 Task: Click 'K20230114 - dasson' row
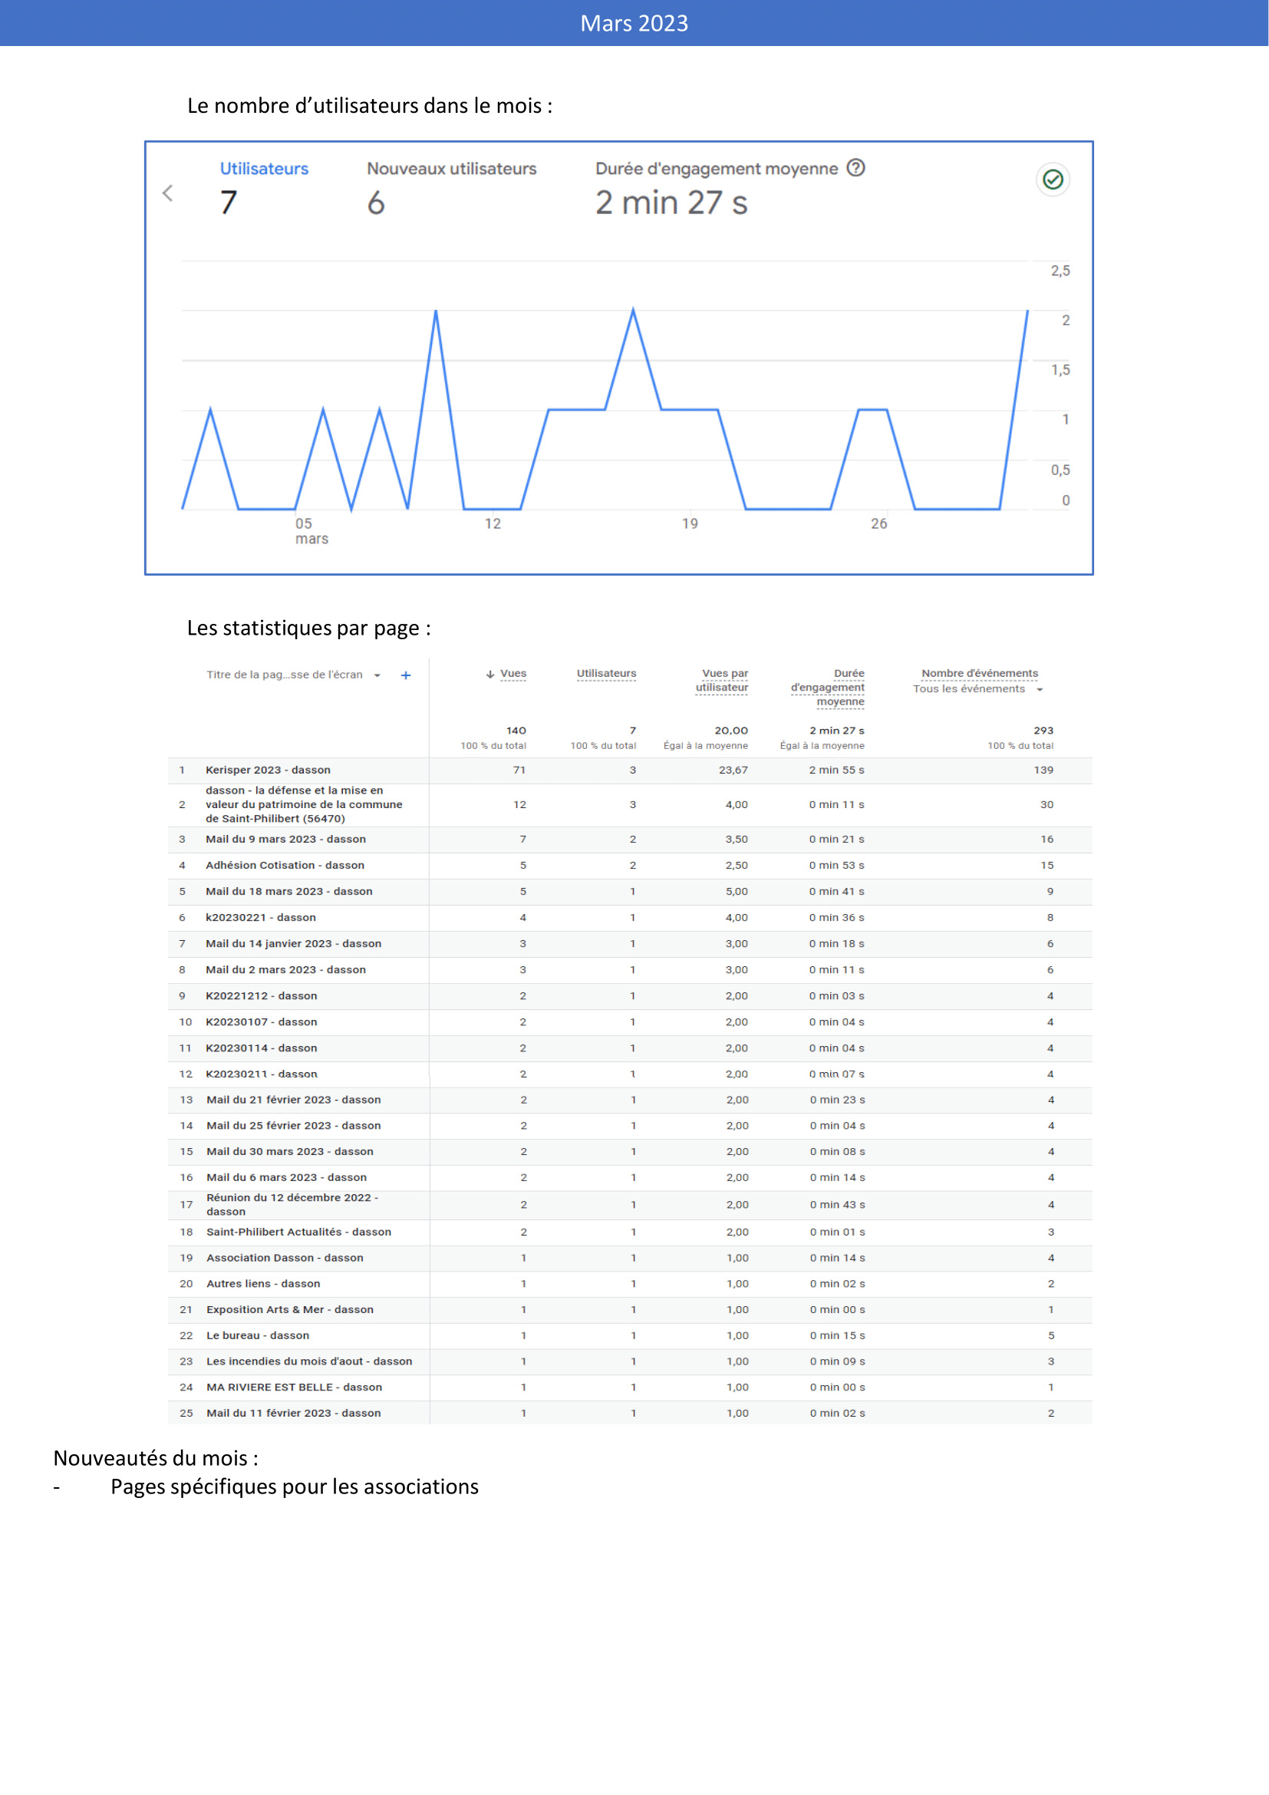pyautogui.click(x=630, y=1048)
